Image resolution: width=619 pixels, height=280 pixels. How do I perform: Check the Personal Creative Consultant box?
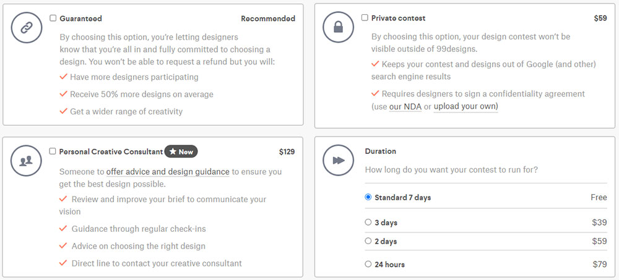pyautogui.click(x=53, y=151)
